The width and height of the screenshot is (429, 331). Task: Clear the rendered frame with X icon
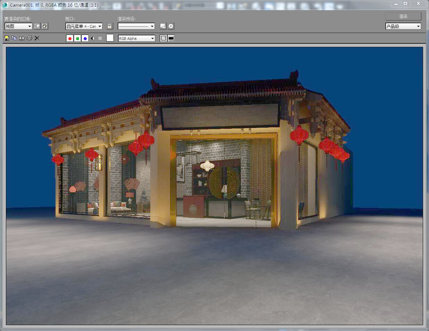(37, 38)
